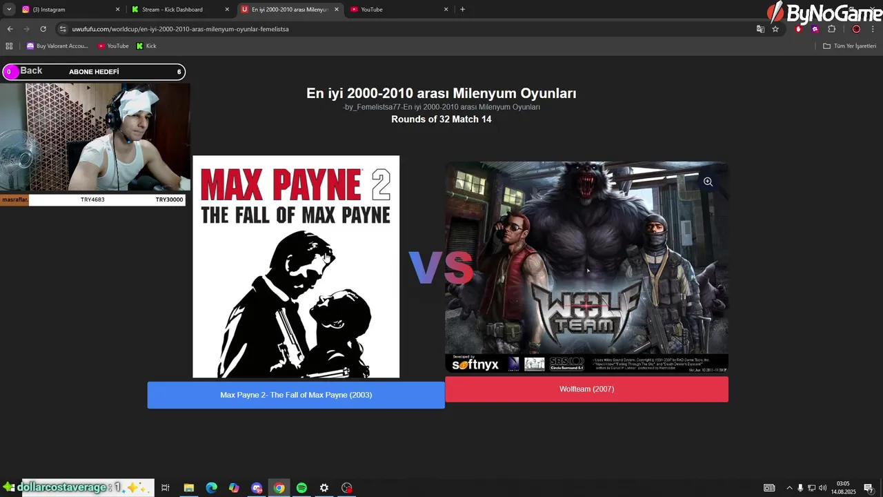The image size is (883, 497).
Task: Open the notification center
Action: (869, 488)
